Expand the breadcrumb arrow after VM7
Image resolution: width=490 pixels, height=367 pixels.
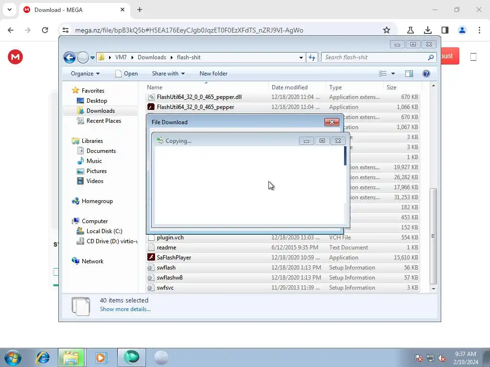(132, 57)
